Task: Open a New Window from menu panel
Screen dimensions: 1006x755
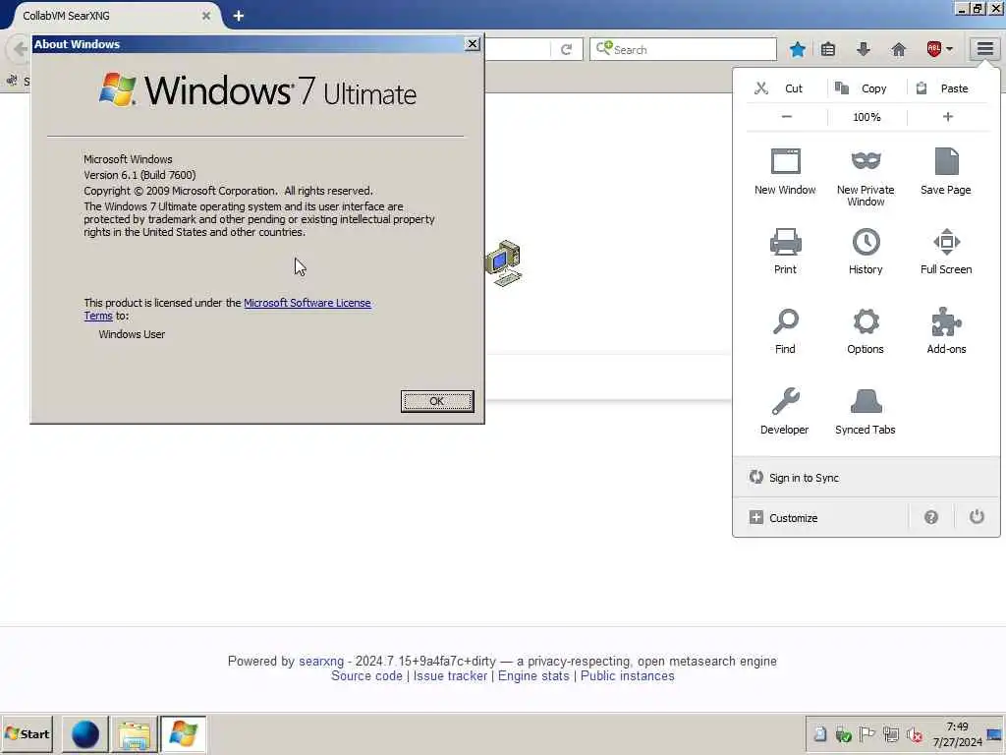Action: [785, 171]
